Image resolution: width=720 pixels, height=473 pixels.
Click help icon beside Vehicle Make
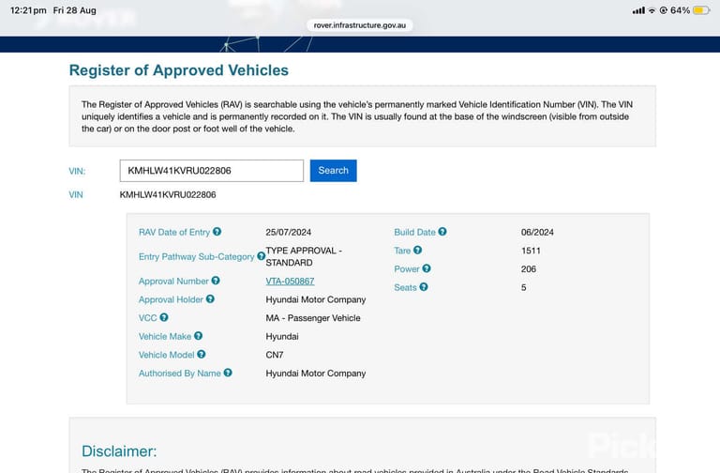click(x=198, y=336)
